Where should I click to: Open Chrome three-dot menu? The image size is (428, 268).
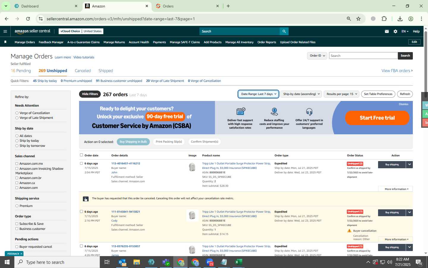click(421, 19)
